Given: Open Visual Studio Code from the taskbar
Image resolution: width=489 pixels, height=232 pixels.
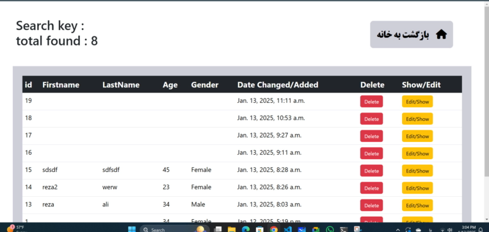Looking at the screenshot, I should (x=287, y=229).
